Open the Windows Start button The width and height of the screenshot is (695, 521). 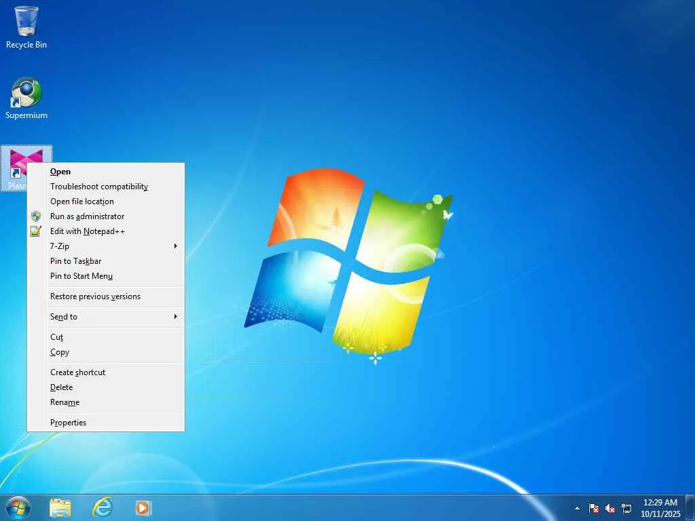18,507
